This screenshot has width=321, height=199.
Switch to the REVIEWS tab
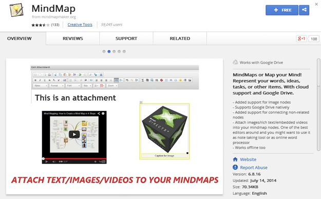[x=73, y=38]
